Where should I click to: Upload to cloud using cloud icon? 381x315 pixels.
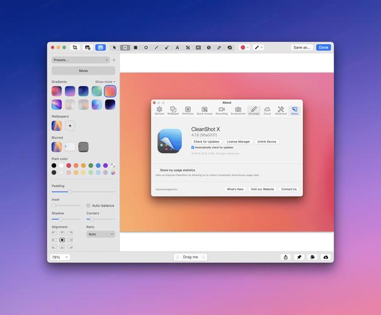tap(326, 257)
